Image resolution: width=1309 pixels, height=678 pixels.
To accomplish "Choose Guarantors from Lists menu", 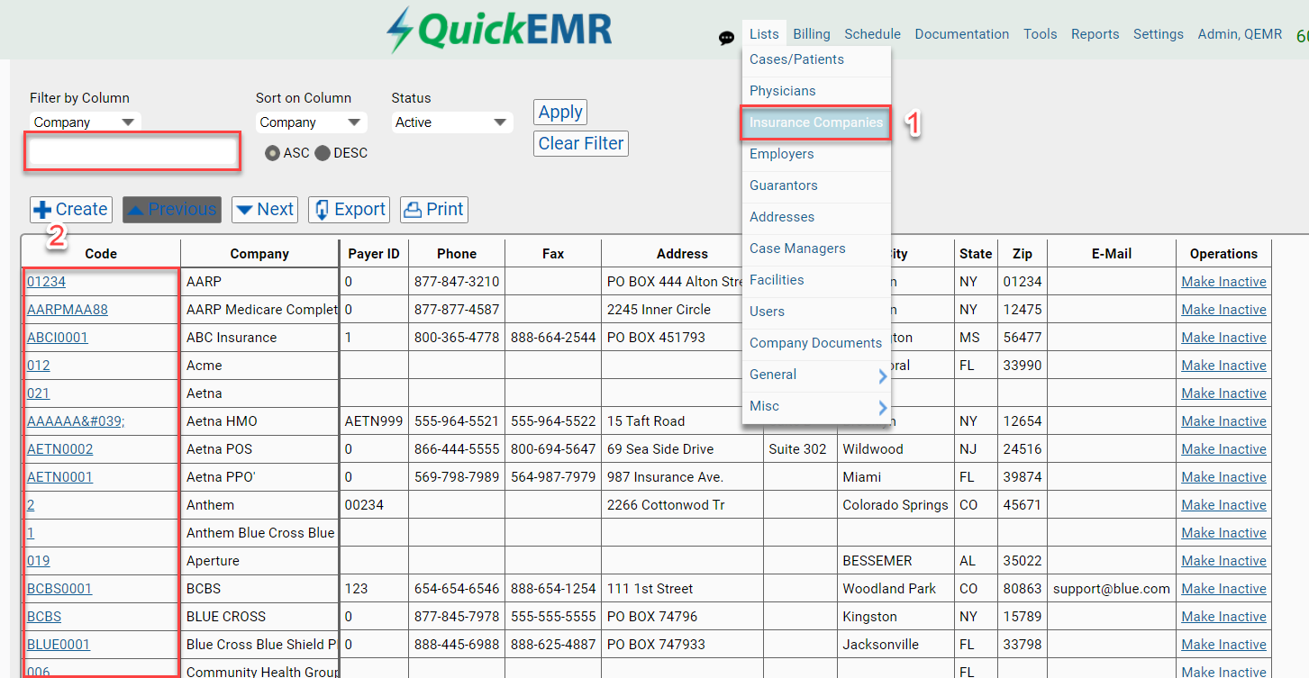I will pos(816,185).
